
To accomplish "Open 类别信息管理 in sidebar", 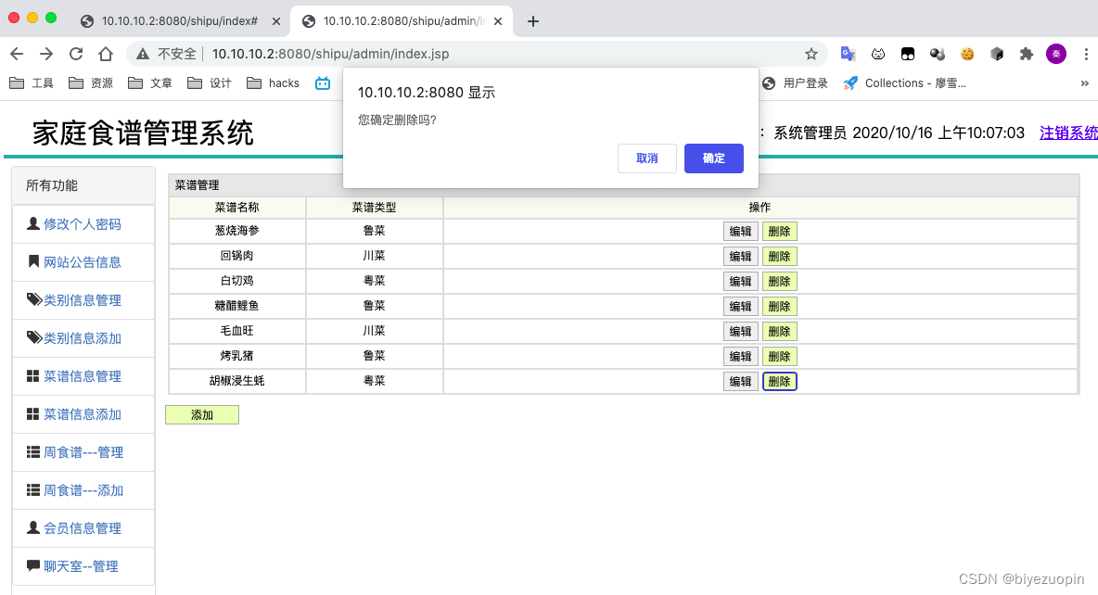I will (x=83, y=300).
